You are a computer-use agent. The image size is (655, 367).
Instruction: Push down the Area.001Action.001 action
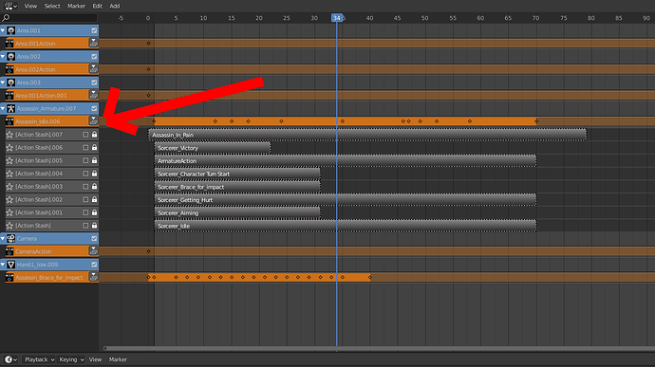click(93, 95)
